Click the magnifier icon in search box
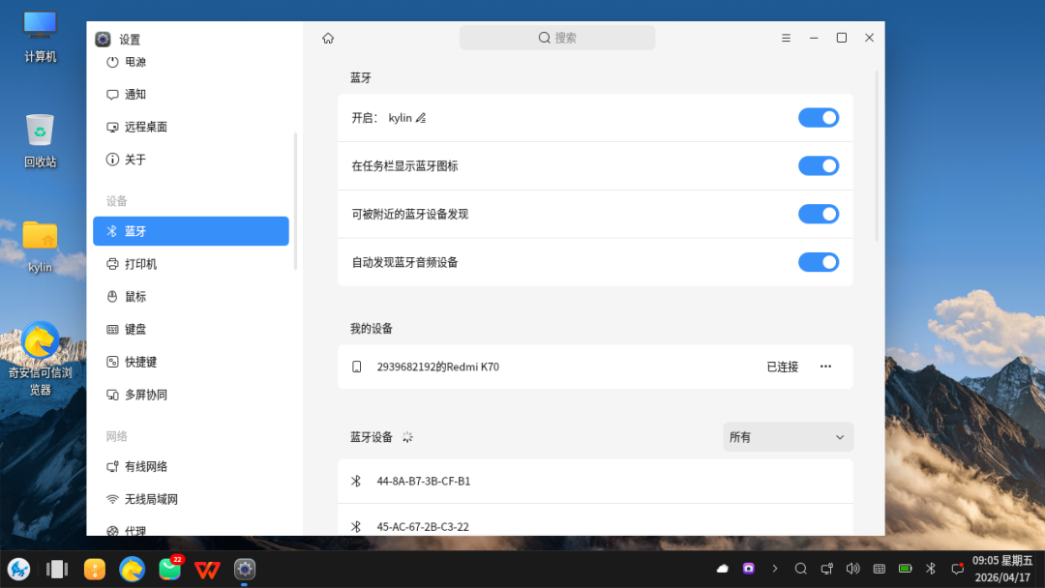 tap(545, 38)
